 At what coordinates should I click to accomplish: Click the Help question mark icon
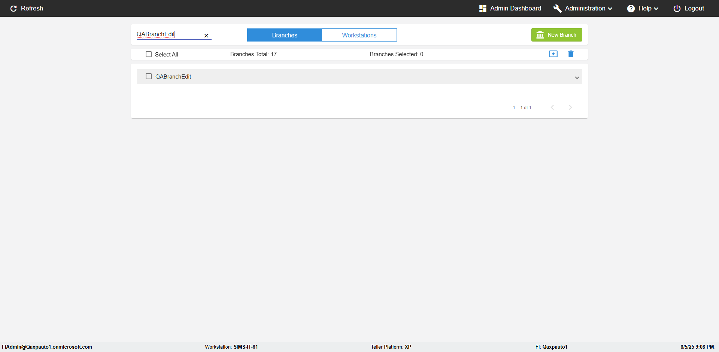coord(631,8)
